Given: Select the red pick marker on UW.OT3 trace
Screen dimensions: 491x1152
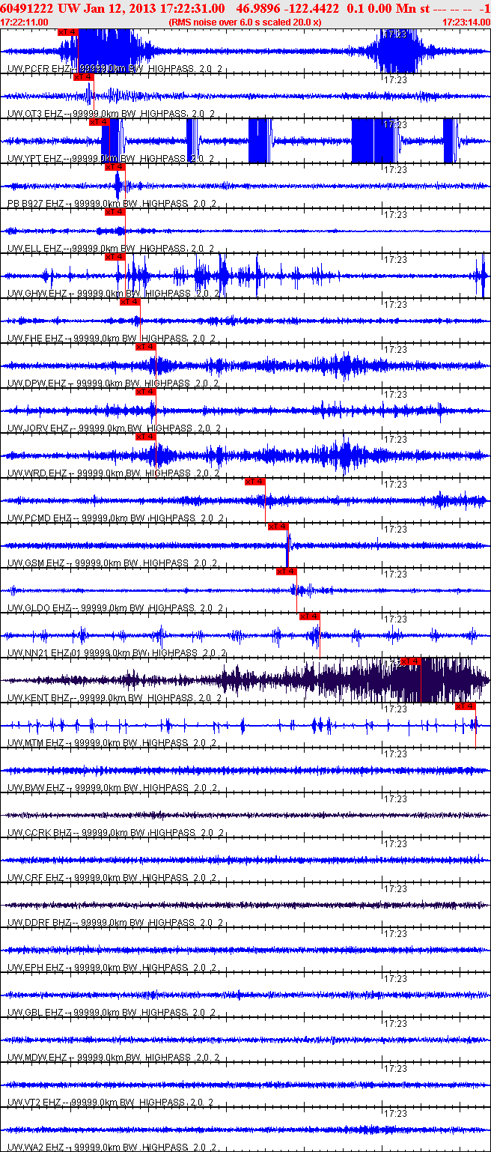Looking at the screenshot, I should tap(83, 77).
